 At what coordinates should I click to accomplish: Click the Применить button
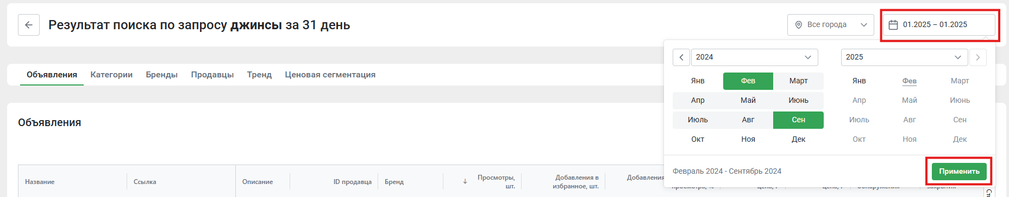pos(959,171)
